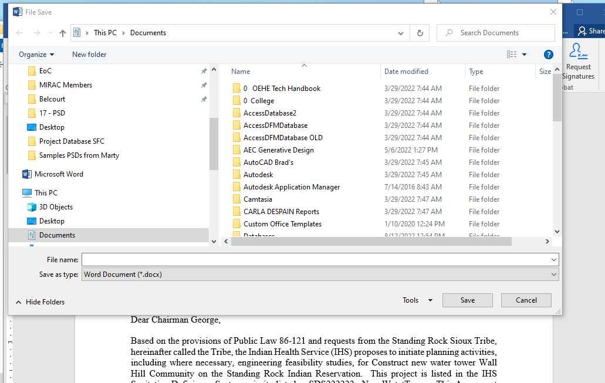Screen dimensions: 605x383
Task: Change the view layout icon
Action: [512, 55]
